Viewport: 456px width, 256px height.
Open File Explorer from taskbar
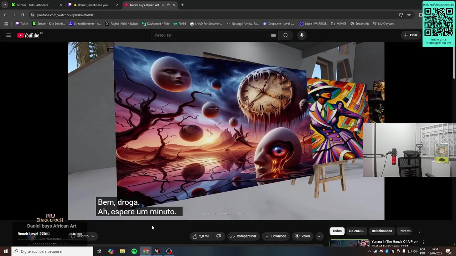tap(123, 251)
